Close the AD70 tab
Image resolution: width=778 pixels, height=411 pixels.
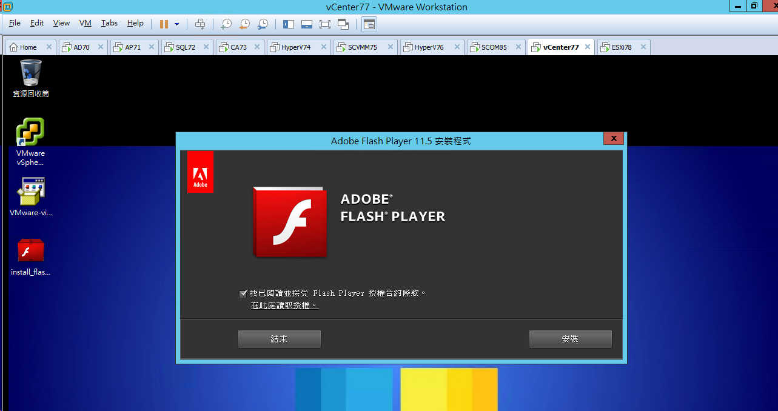click(100, 47)
